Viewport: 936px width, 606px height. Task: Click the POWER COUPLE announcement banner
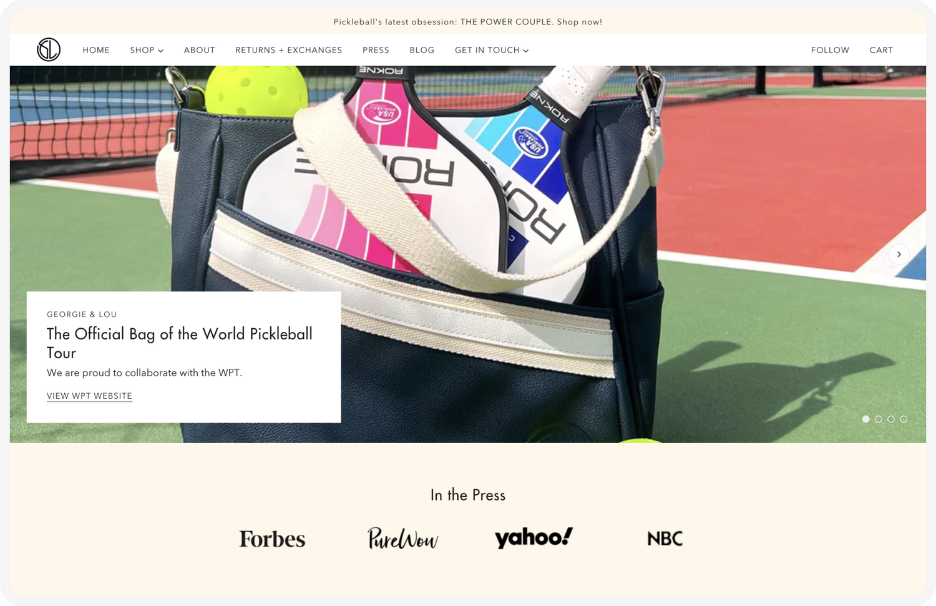click(x=468, y=22)
